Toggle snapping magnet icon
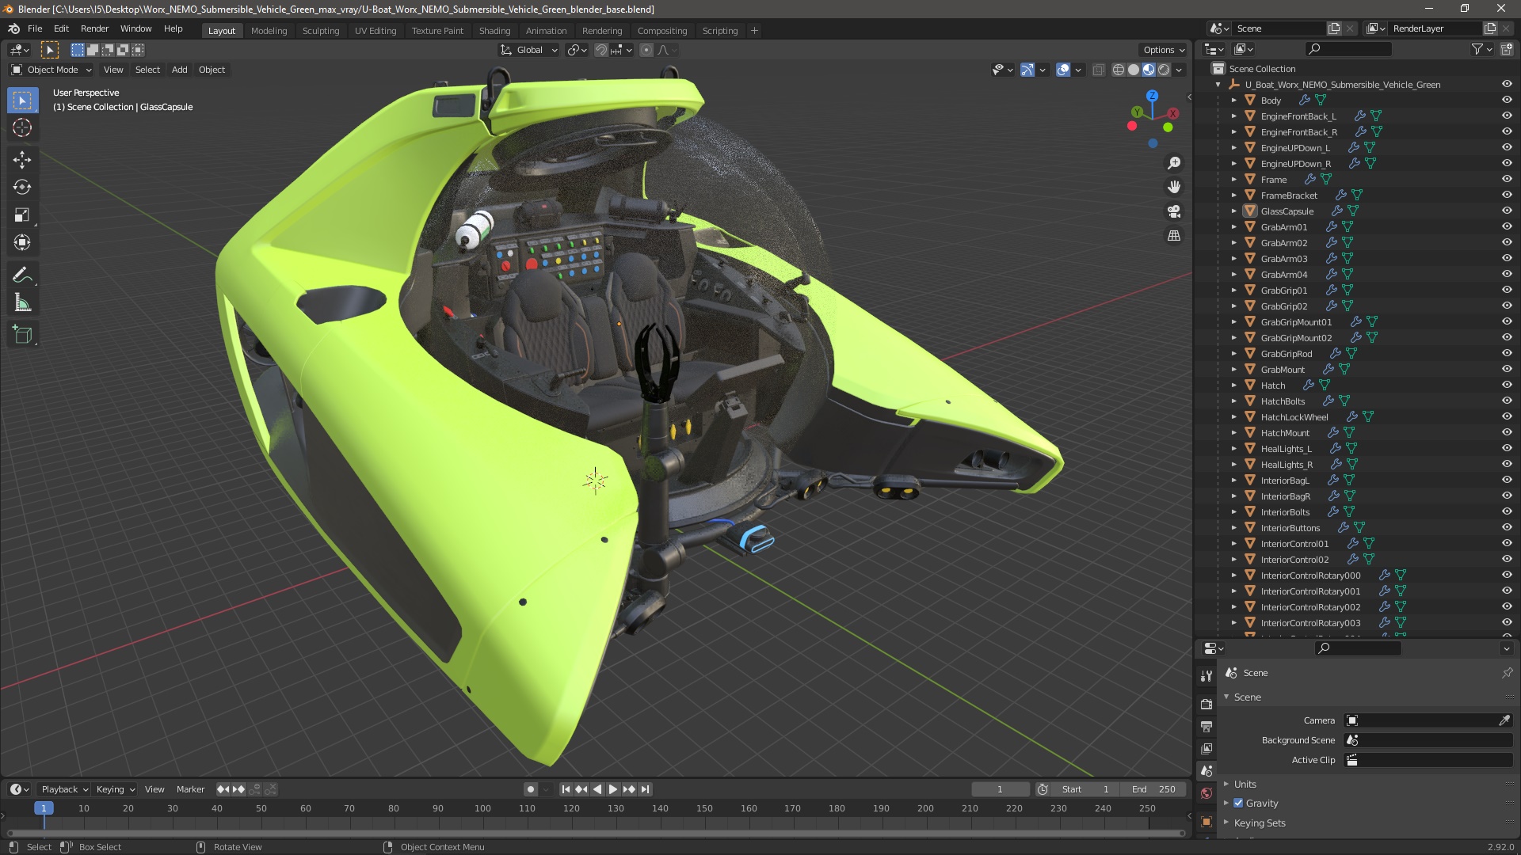 [601, 50]
